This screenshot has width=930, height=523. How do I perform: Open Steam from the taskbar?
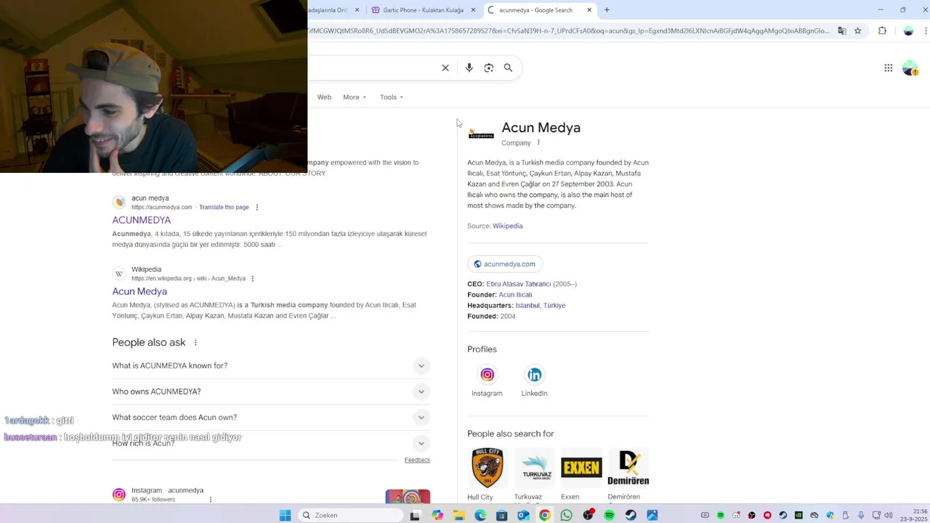(631, 515)
